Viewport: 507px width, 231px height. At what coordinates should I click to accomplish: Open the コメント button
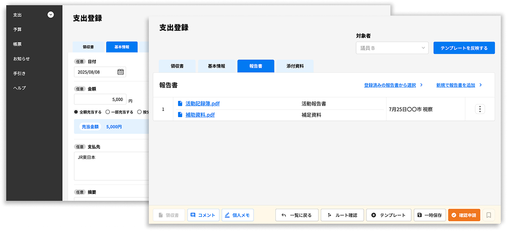pos(204,215)
